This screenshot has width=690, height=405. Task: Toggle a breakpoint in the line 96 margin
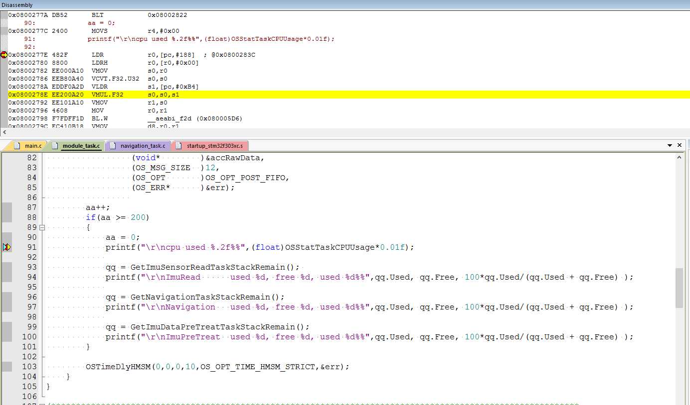click(6, 297)
